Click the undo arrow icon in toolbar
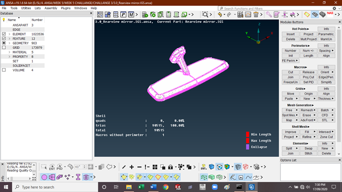Image resolution: width=342 pixels, height=192 pixels. click(x=220, y=15)
